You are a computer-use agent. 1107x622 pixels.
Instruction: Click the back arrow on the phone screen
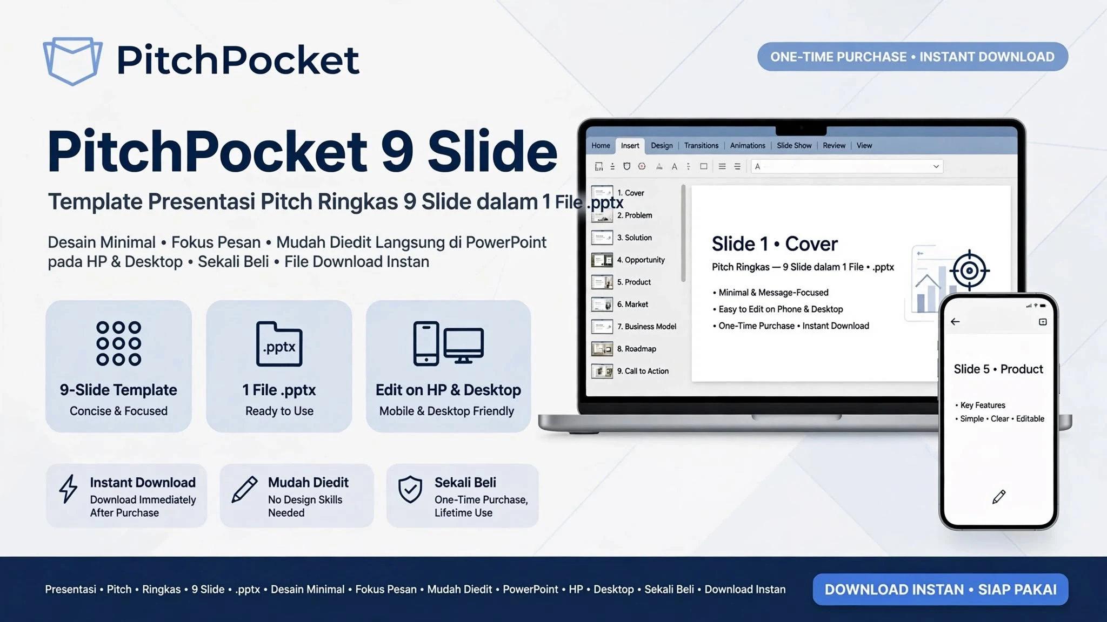[x=955, y=322]
